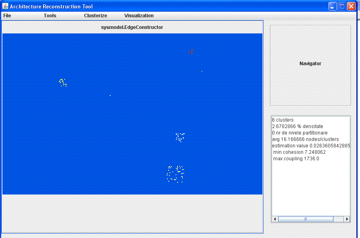This screenshot has height=238, width=360.
Task: Open the Clusterize menu
Action: (x=96, y=16)
